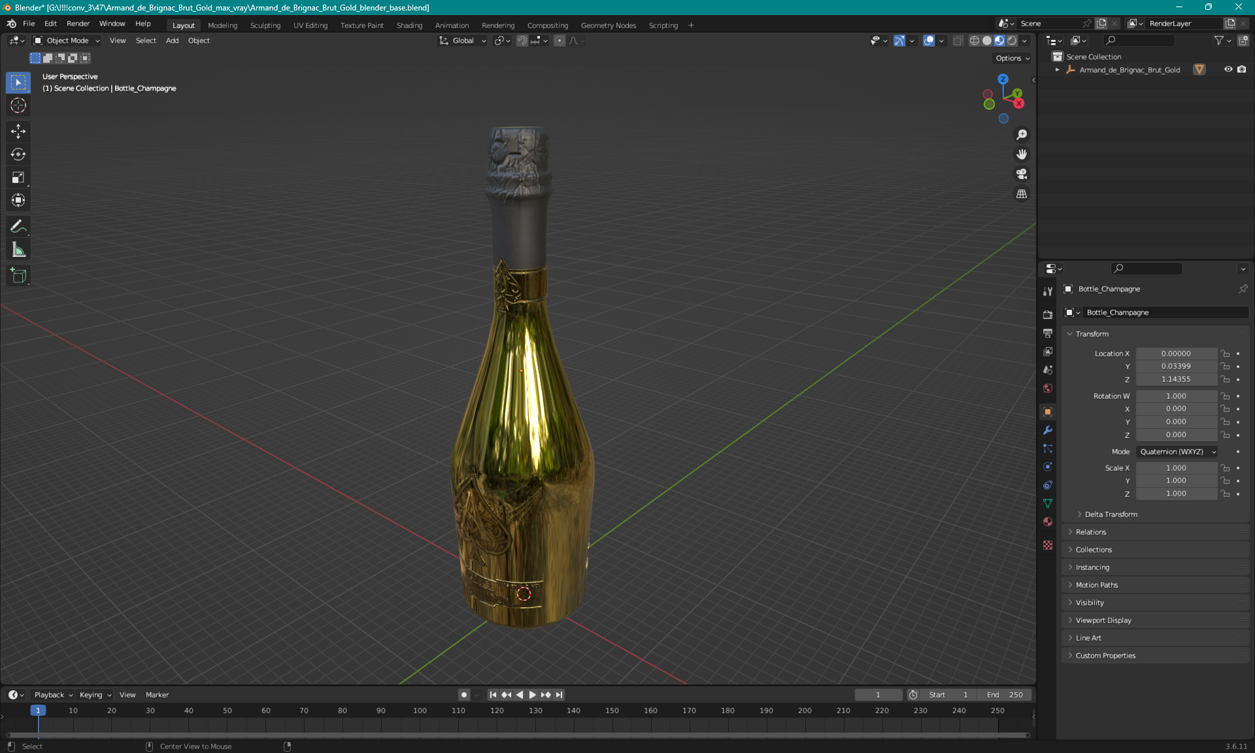
Task: Select the Annotate tool
Action: pos(18,226)
